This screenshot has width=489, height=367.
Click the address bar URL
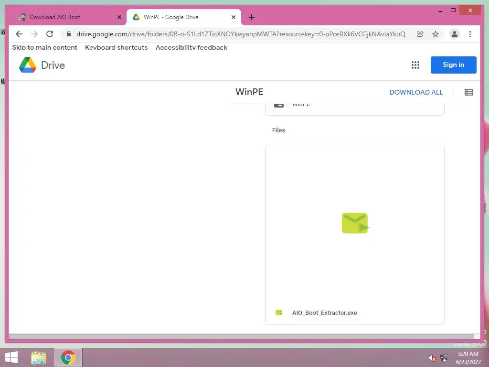point(241,34)
